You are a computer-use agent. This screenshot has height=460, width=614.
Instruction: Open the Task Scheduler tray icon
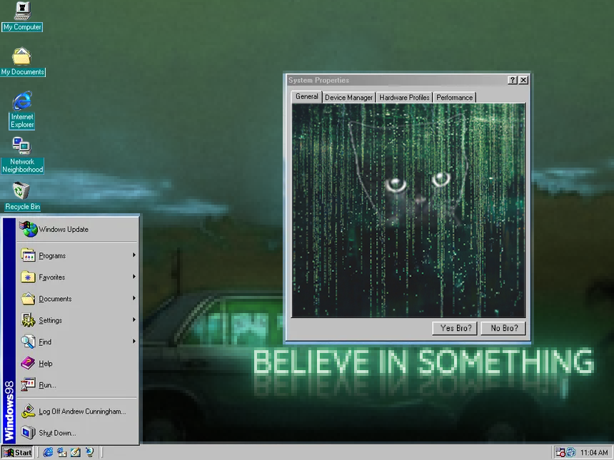560,453
